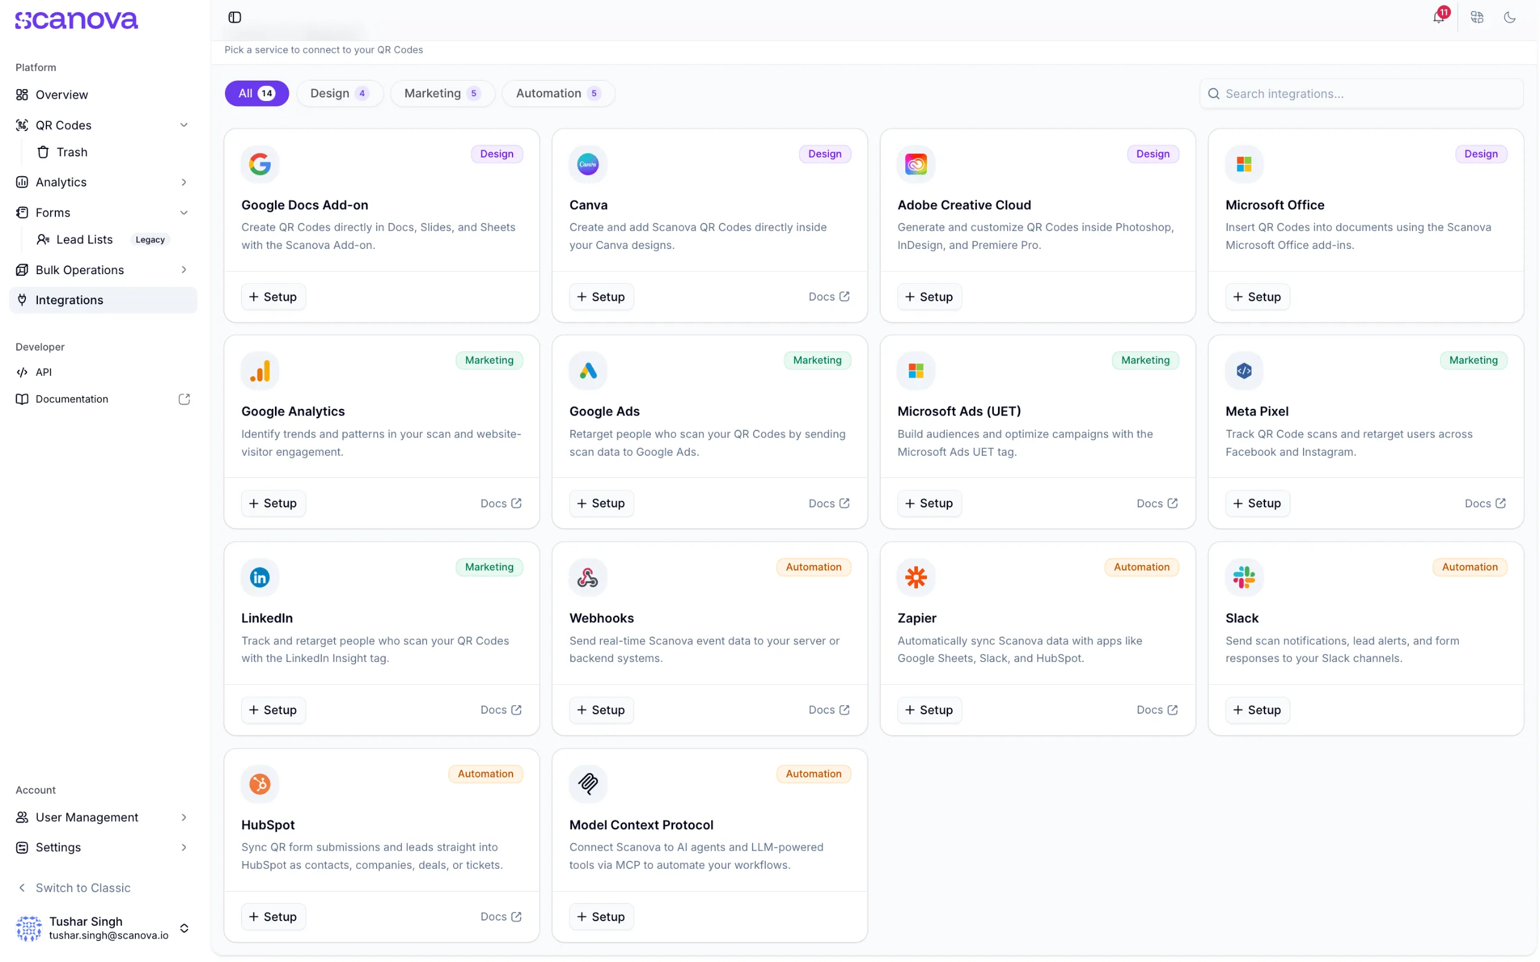Open the Google Ads Docs link
This screenshot has width=1540, height=962.
829,503
